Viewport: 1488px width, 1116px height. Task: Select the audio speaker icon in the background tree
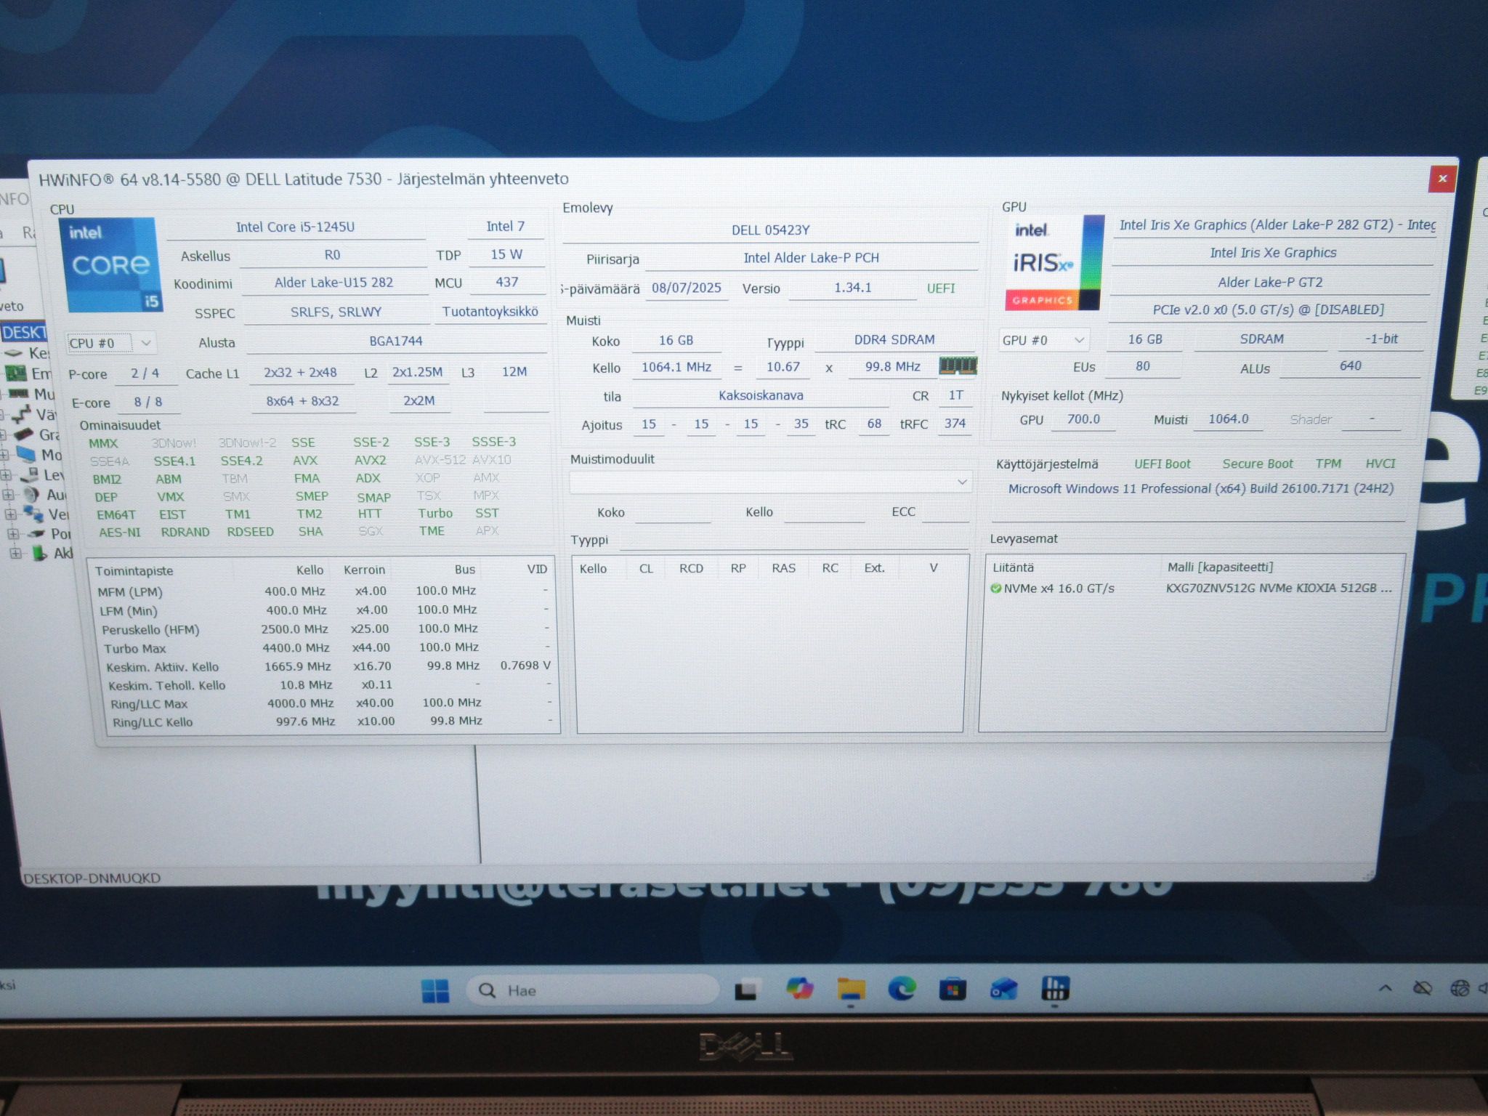(x=31, y=494)
